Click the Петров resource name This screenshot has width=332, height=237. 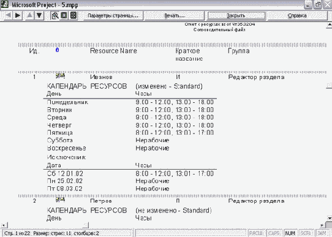point(101,201)
